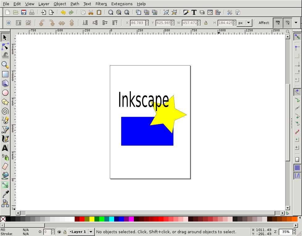
Task: Open the Filters menu
Action: [x=101, y=4]
